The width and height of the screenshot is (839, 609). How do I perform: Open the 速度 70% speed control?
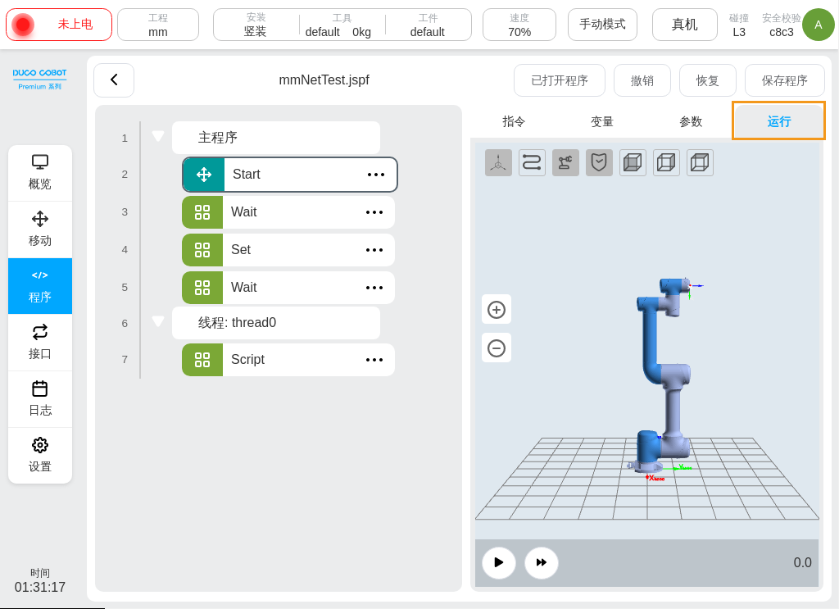519,25
